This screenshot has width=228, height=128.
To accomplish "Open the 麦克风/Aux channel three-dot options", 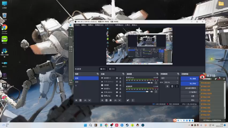I will 156,83.
